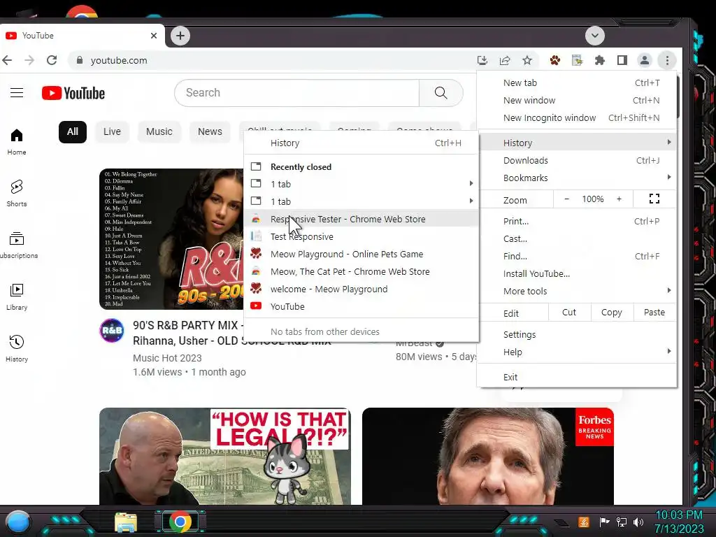716x537 pixels.
Task: Open Subscriptions in YouTube sidebar
Action: (17, 245)
